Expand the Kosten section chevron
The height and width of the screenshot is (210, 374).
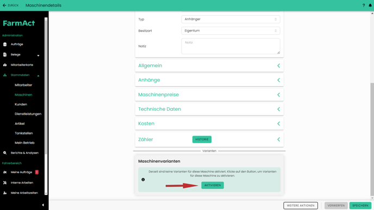pyautogui.click(x=278, y=124)
